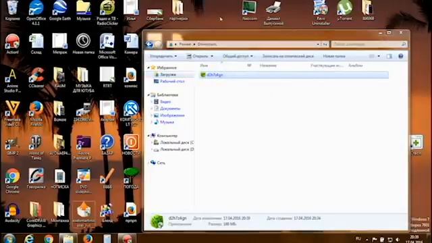
Task: Open the Корзина recycle bin desktop icon
Action: pyautogui.click(x=12, y=11)
